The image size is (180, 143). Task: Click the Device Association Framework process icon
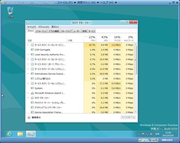coord(32,112)
